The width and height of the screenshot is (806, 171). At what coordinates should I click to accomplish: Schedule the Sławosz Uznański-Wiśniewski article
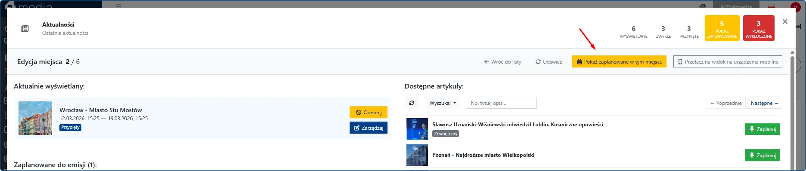763,129
